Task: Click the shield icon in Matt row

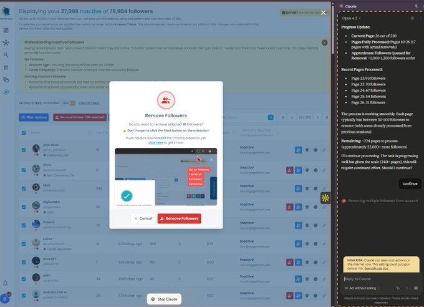Action: pos(307,188)
